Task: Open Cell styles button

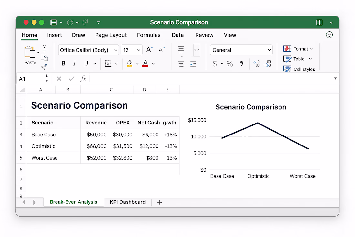Action: (x=299, y=69)
